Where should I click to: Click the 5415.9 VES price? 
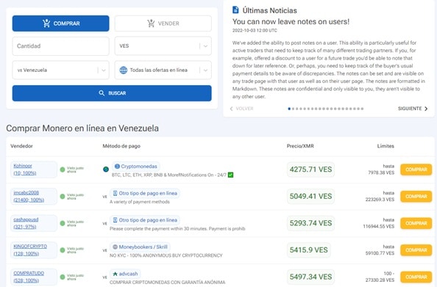click(309, 250)
